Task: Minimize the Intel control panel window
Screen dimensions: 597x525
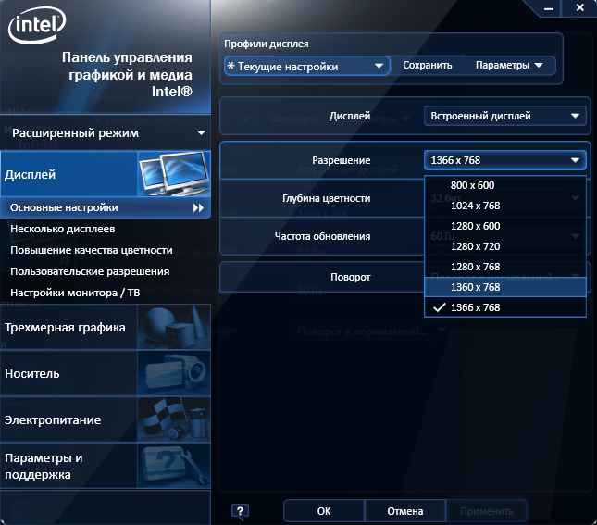Action: 549,8
